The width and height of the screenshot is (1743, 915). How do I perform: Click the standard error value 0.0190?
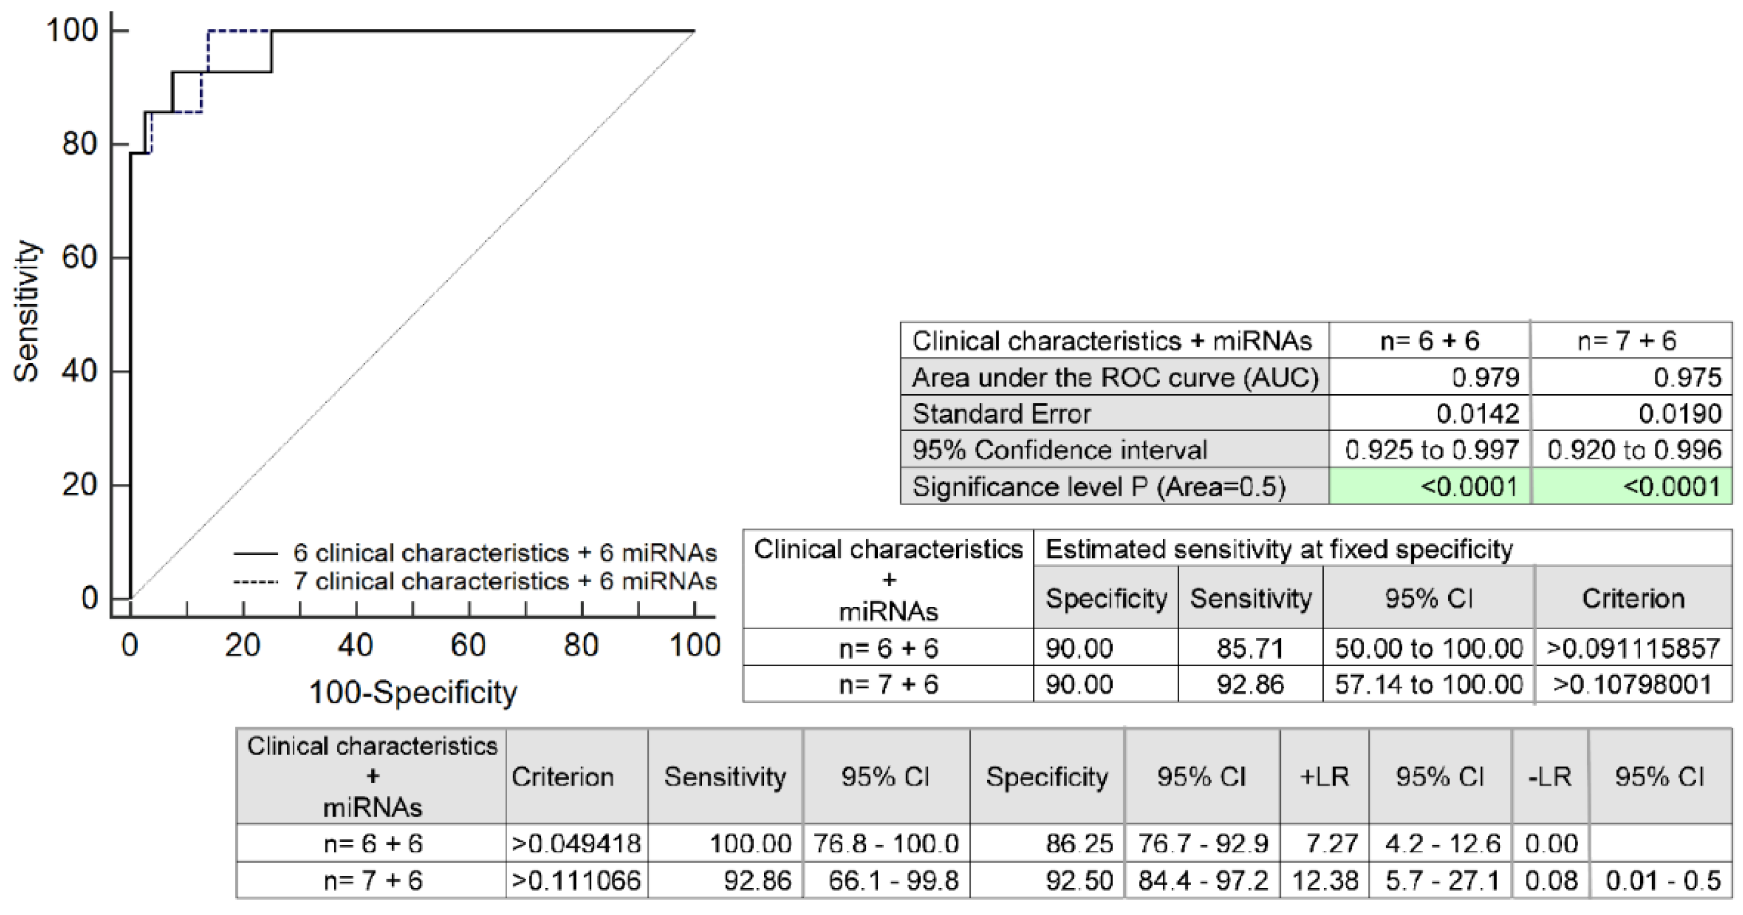pos(1680,414)
